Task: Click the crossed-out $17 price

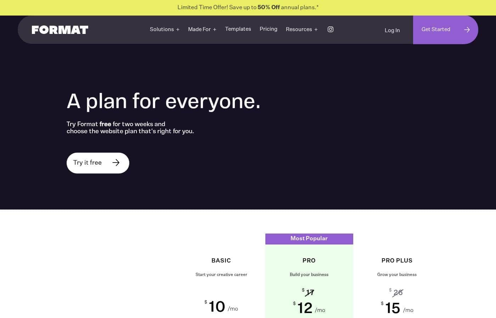Action: [x=308, y=292]
